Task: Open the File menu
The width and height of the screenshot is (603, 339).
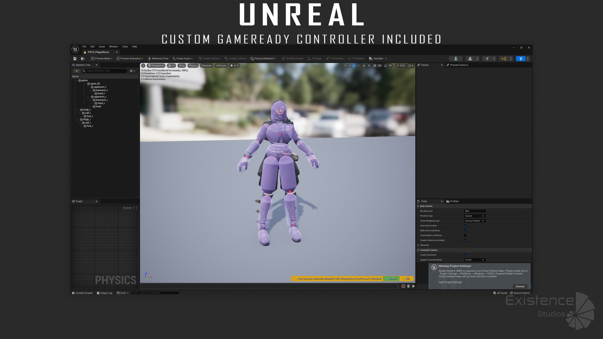Action: click(84, 47)
